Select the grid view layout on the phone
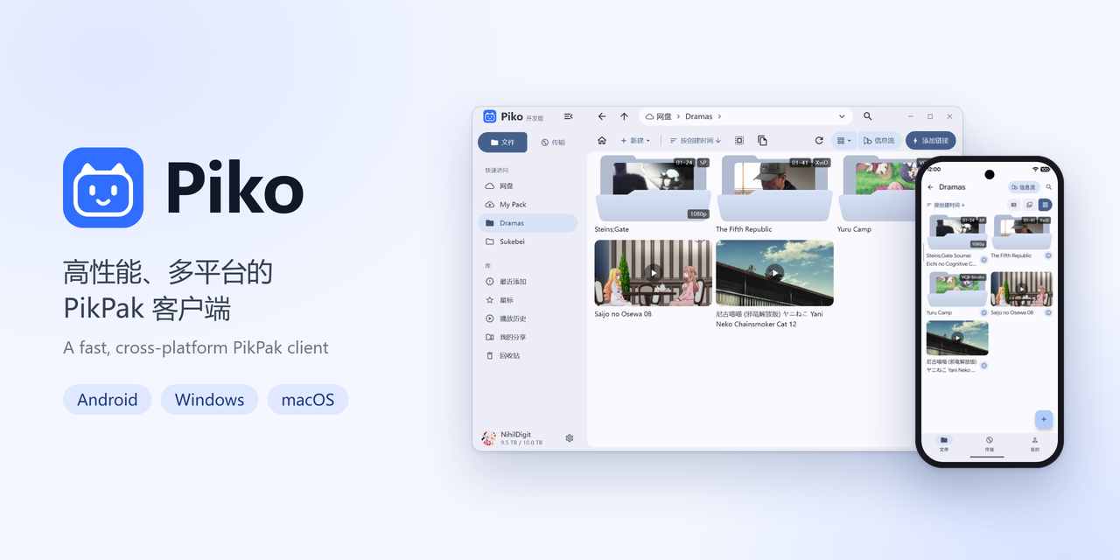 1045,205
